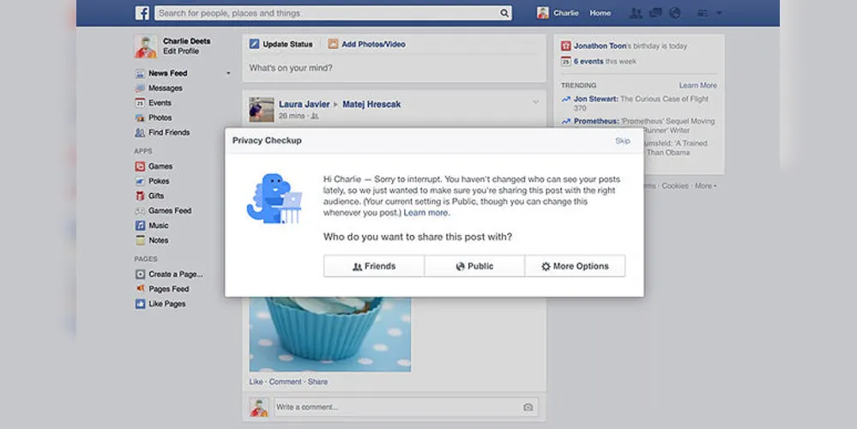
Task: Click Charlie Deets sidebar profile photo
Action: [146, 46]
